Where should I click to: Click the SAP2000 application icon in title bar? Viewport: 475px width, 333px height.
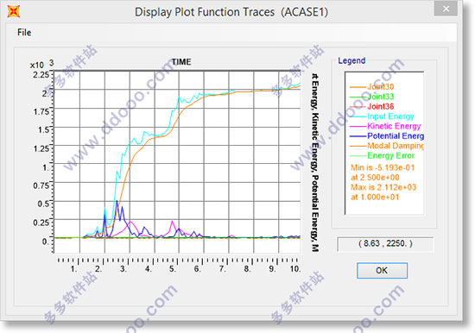pyautogui.click(x=14, y=11)
